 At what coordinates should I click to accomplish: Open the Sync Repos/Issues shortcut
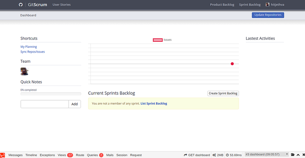tap(33, 52)
